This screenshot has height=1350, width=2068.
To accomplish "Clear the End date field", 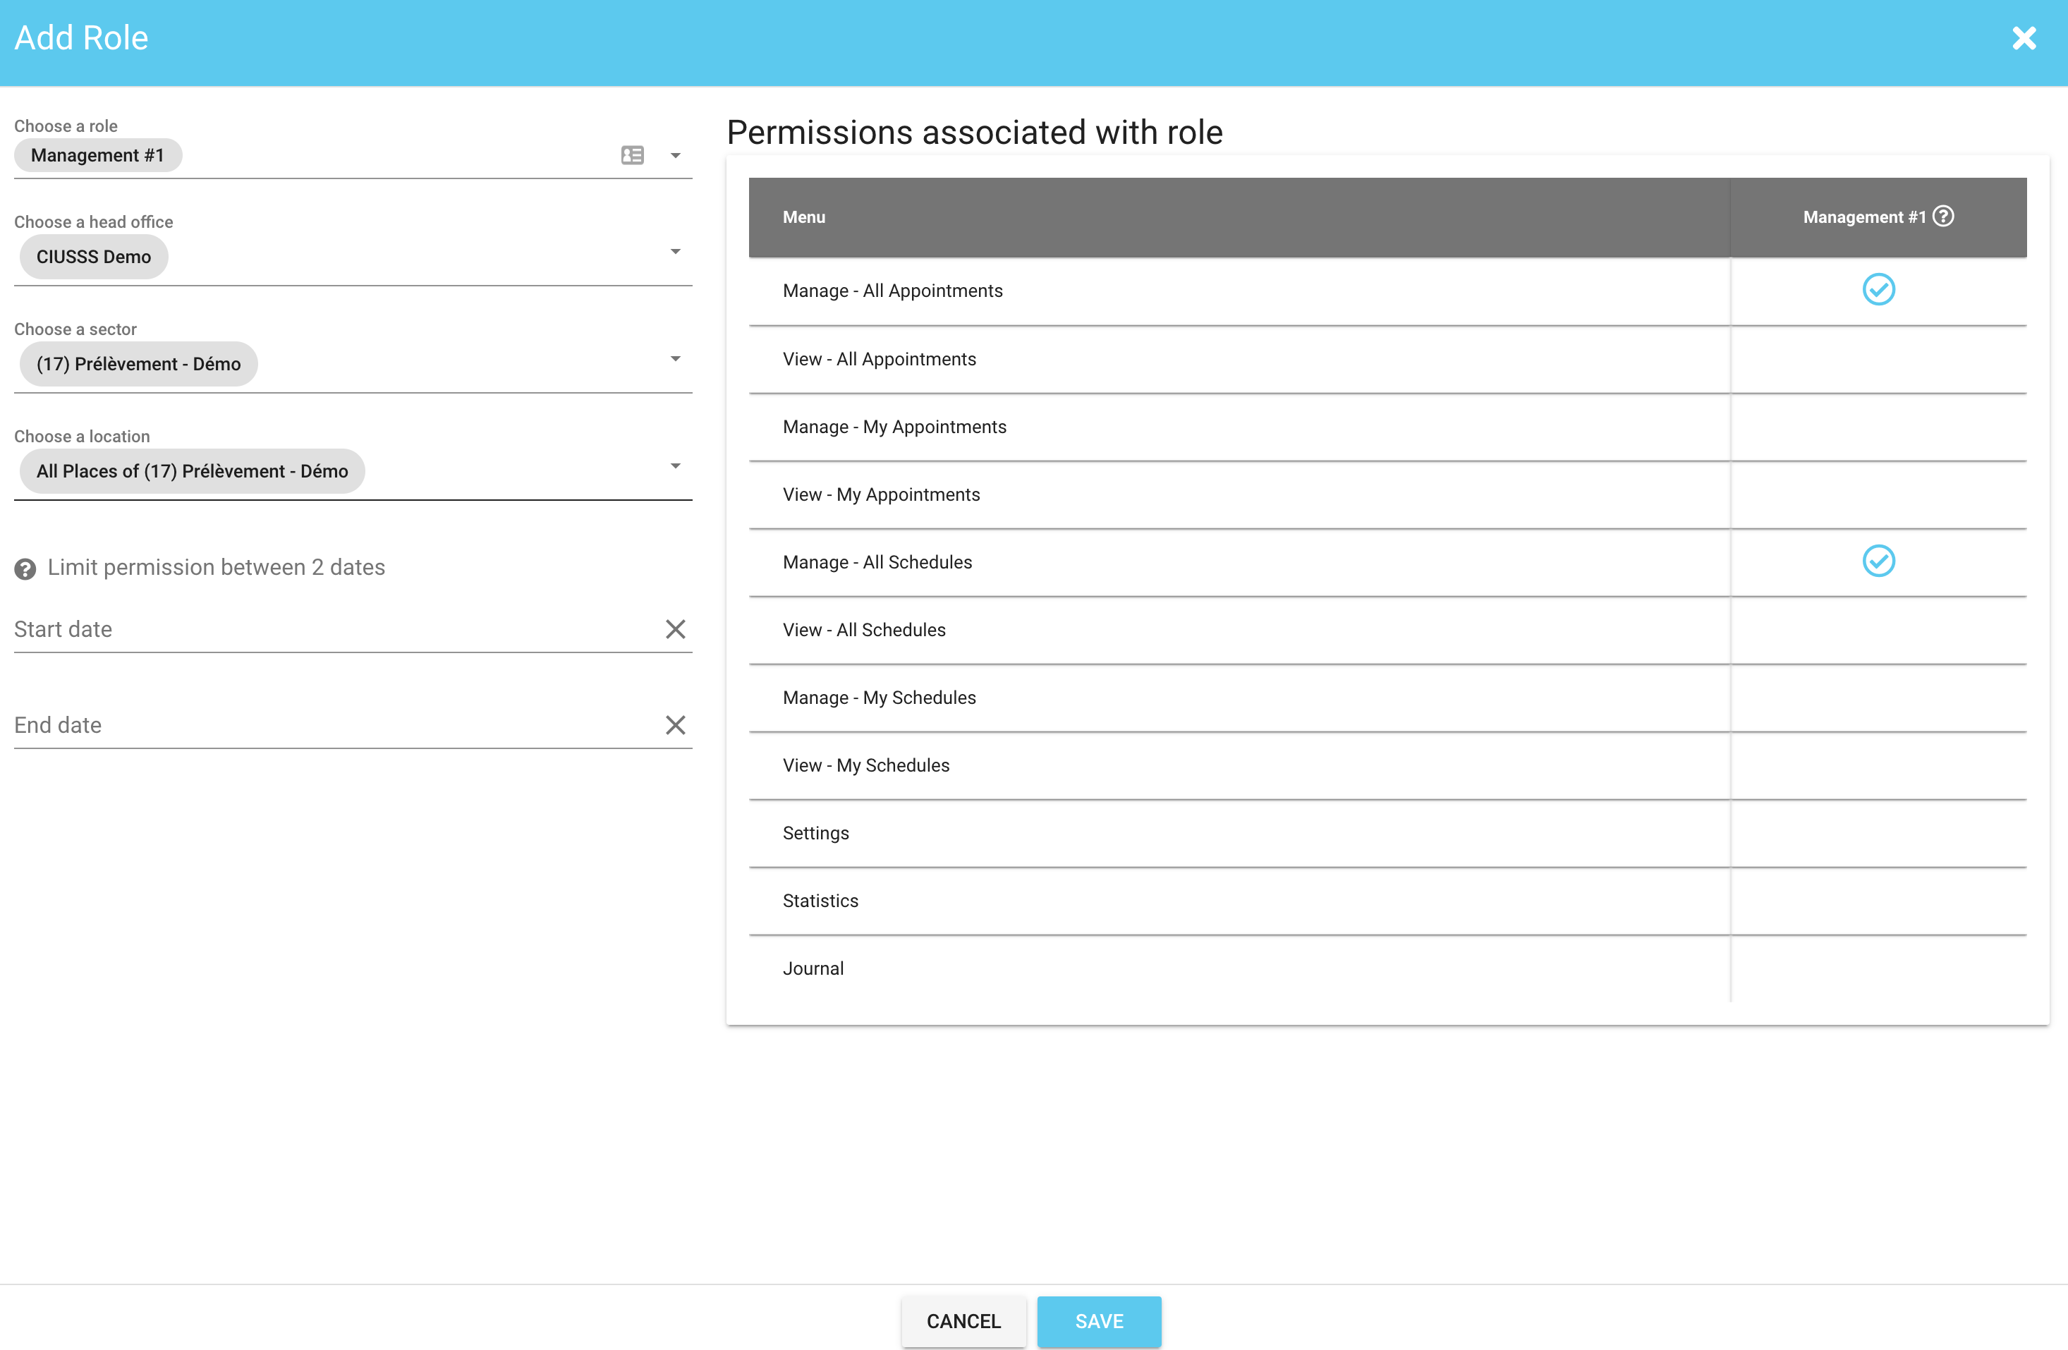I will tap(675, 725).
